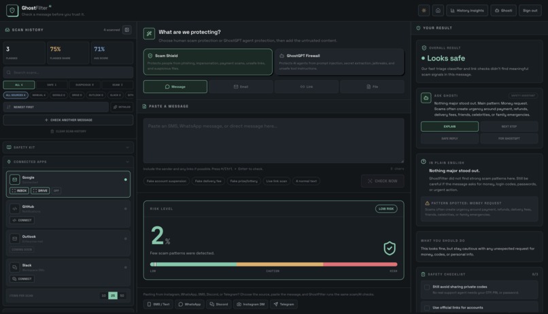Viewport: 548px width, 314px height.
Task: Click the Scan History inbox icon
Action: (x=7, y=30)
